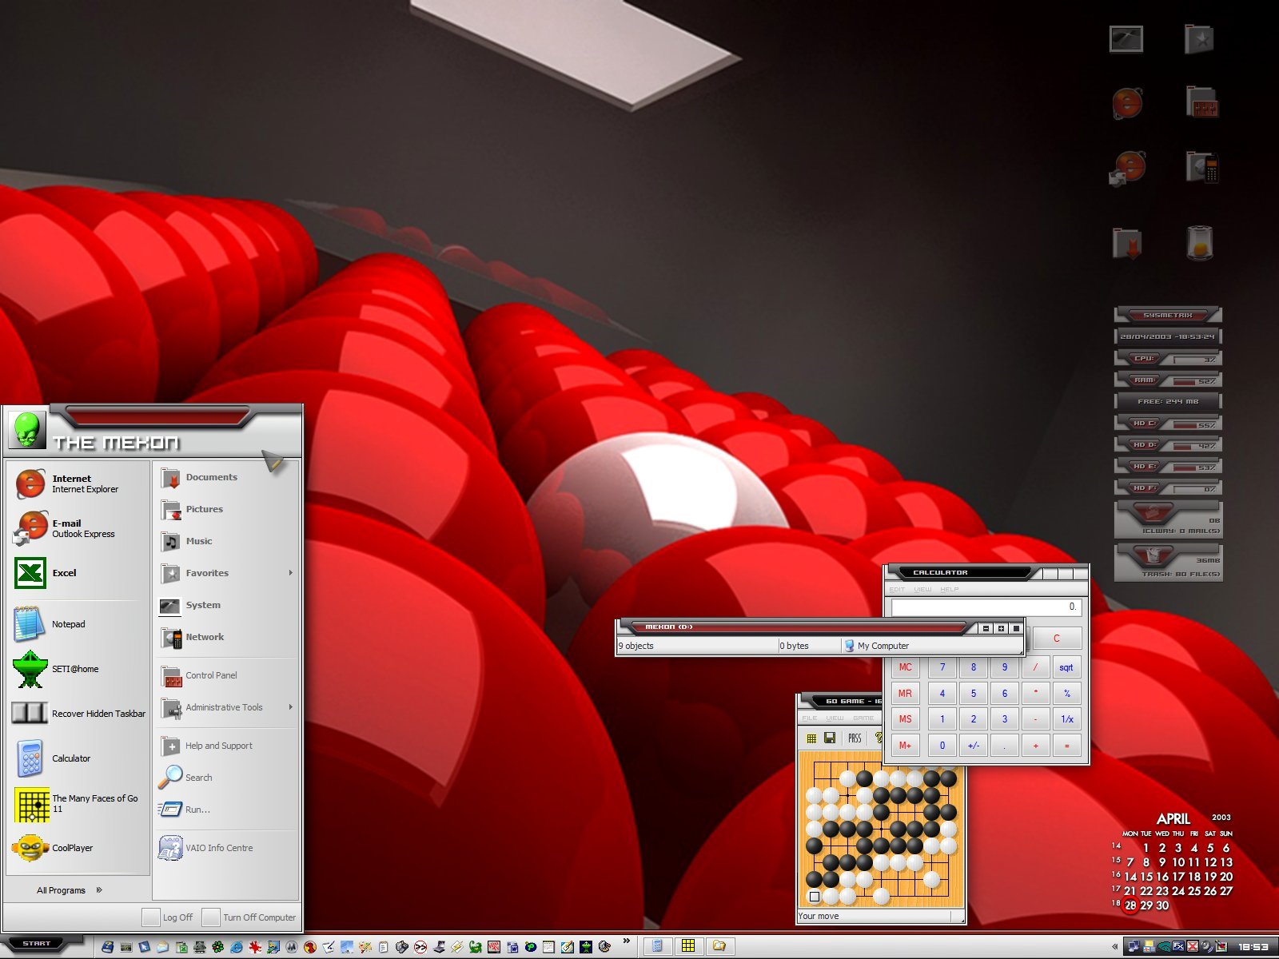This screenshot has width=1279, height=959.
Task: Click the user avatar alien picture
Action: coord(26,431)
